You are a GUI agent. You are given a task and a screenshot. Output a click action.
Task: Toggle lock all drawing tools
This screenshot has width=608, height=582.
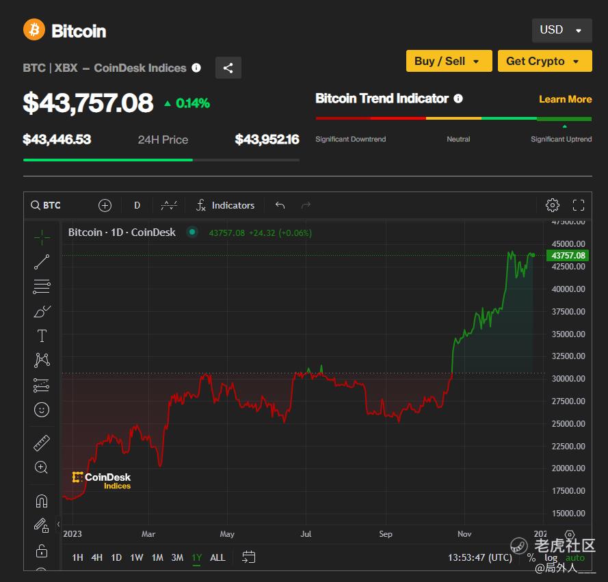tap(42, 551)
